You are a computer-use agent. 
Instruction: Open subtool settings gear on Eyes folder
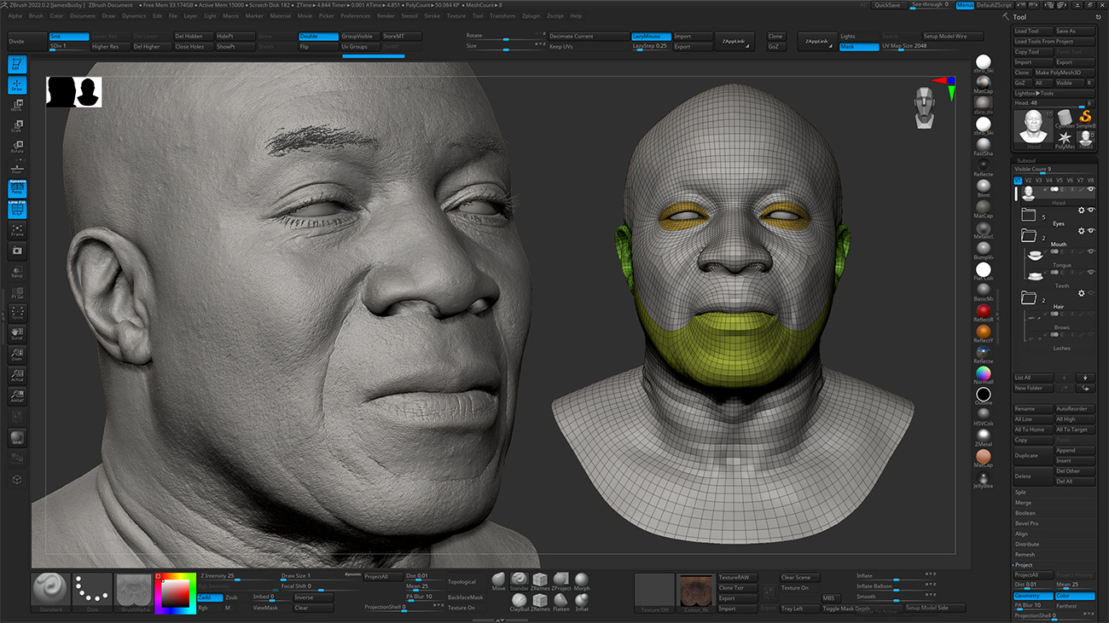(x=1082, y=209)
